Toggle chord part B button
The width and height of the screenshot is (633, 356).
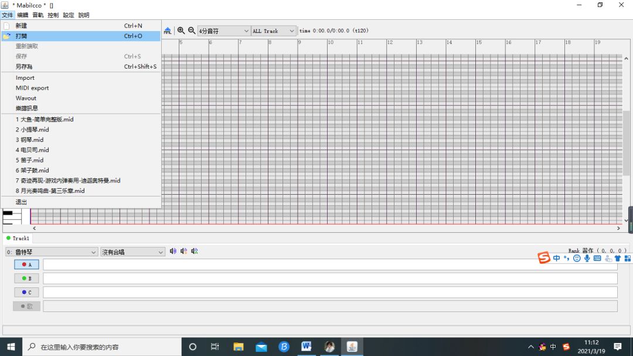[x=26, y=278]
